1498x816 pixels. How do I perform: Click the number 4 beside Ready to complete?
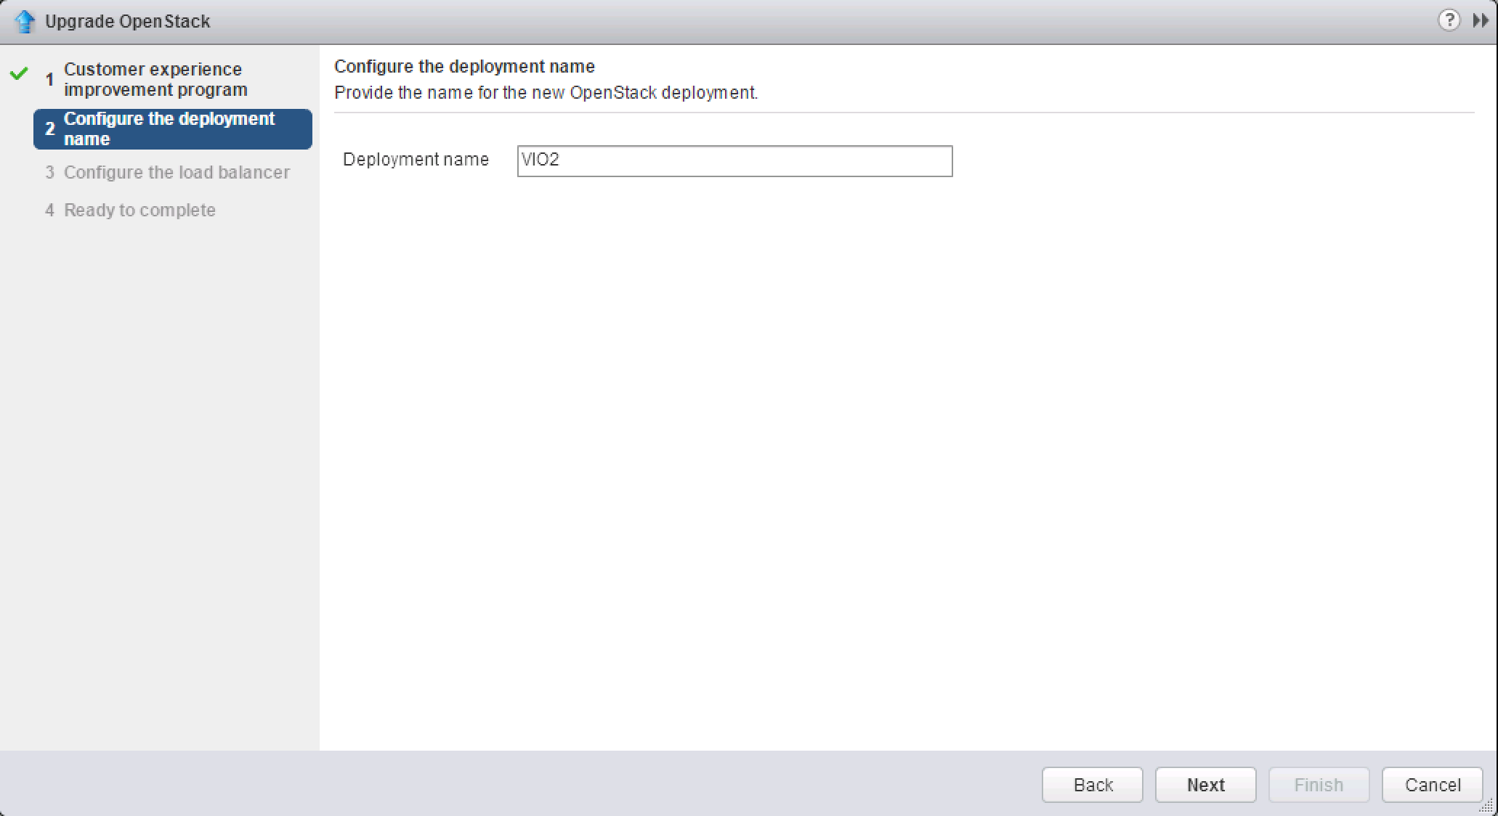[49, 210]
